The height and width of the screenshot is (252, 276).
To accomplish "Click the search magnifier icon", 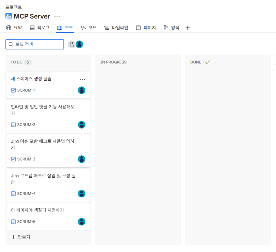I will (x=11, y=44).
